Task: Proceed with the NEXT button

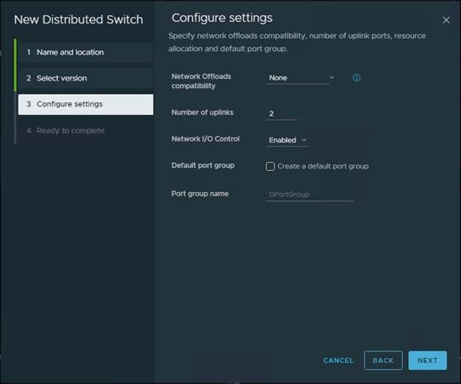Action: click(427, 361)
